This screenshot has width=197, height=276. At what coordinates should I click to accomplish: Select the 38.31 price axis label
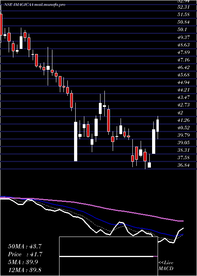pos(183,150)
